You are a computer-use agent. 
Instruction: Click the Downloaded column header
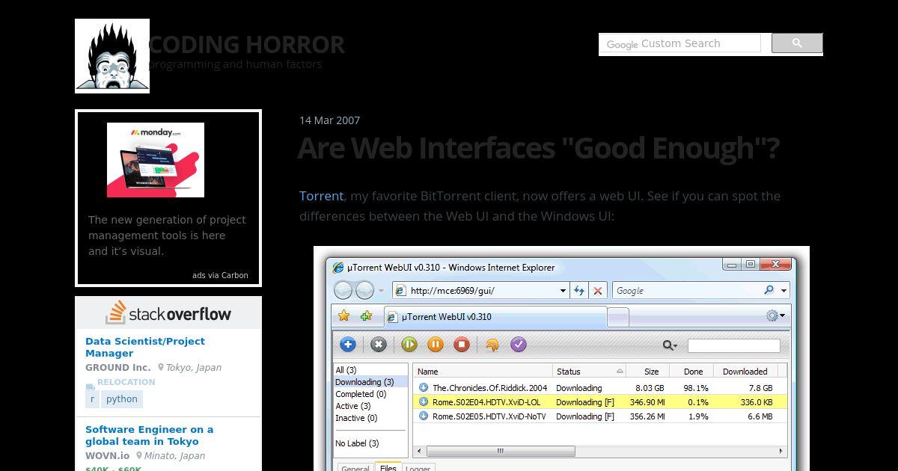pyautogui.click(x=745, y=371)
